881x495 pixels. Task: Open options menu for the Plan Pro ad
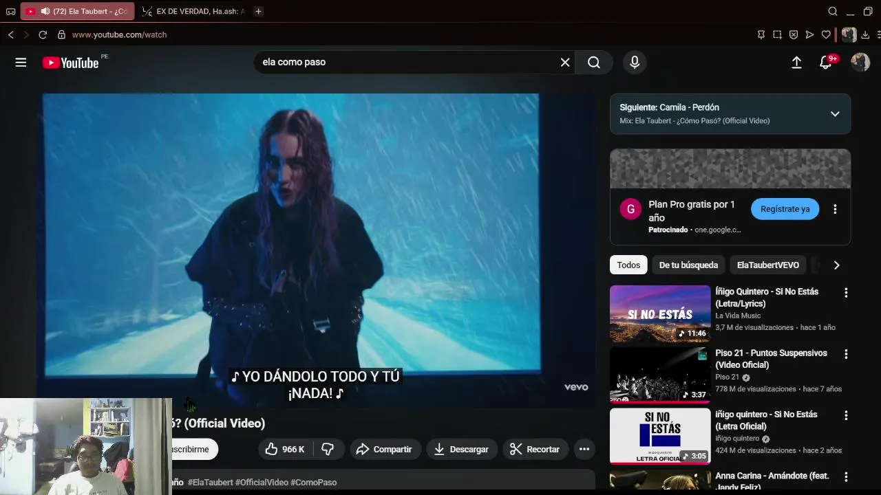(835, 209)
